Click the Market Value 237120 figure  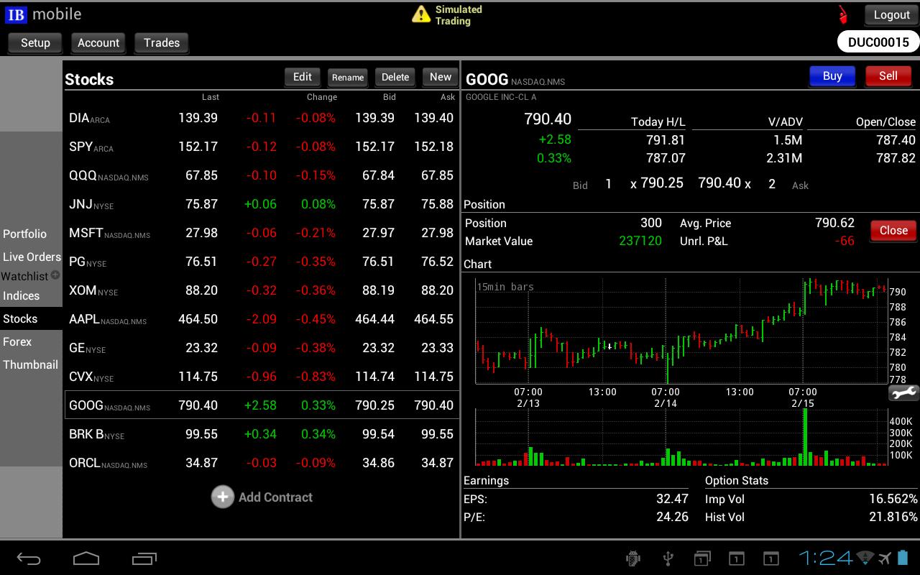point(640,241)
